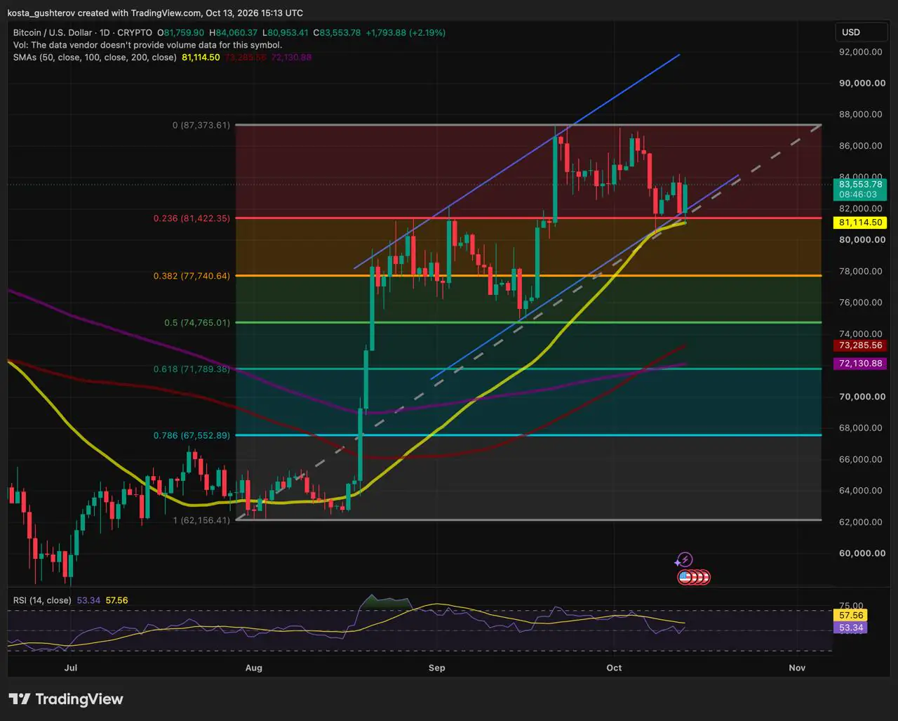Click the Aug label on time axis
The height and width of the screenshot is (721, 898).
[254, 668]
